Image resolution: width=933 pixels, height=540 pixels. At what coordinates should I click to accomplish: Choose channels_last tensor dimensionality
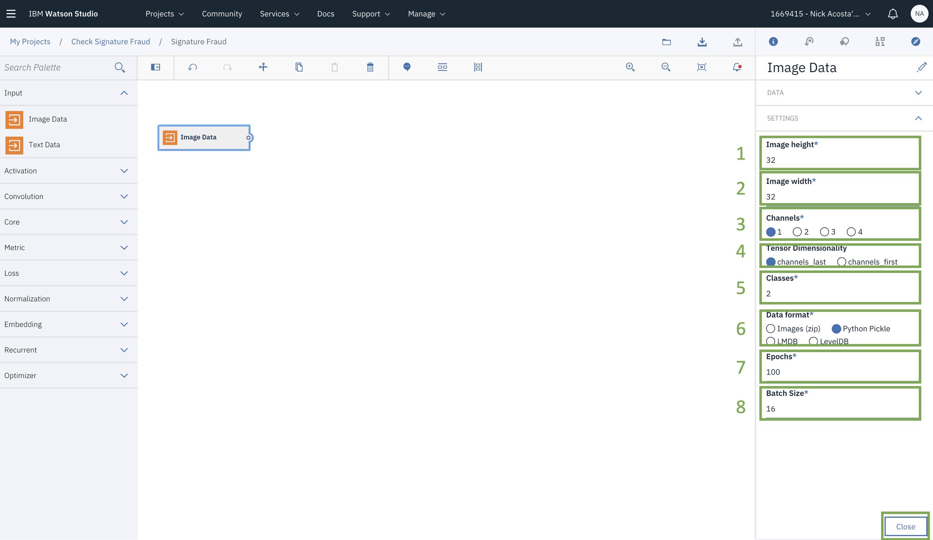(771, 262)
